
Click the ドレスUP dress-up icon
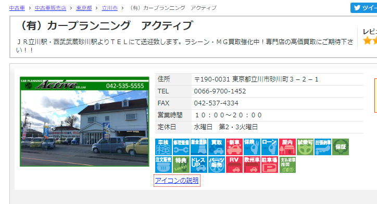coord(199,165)
